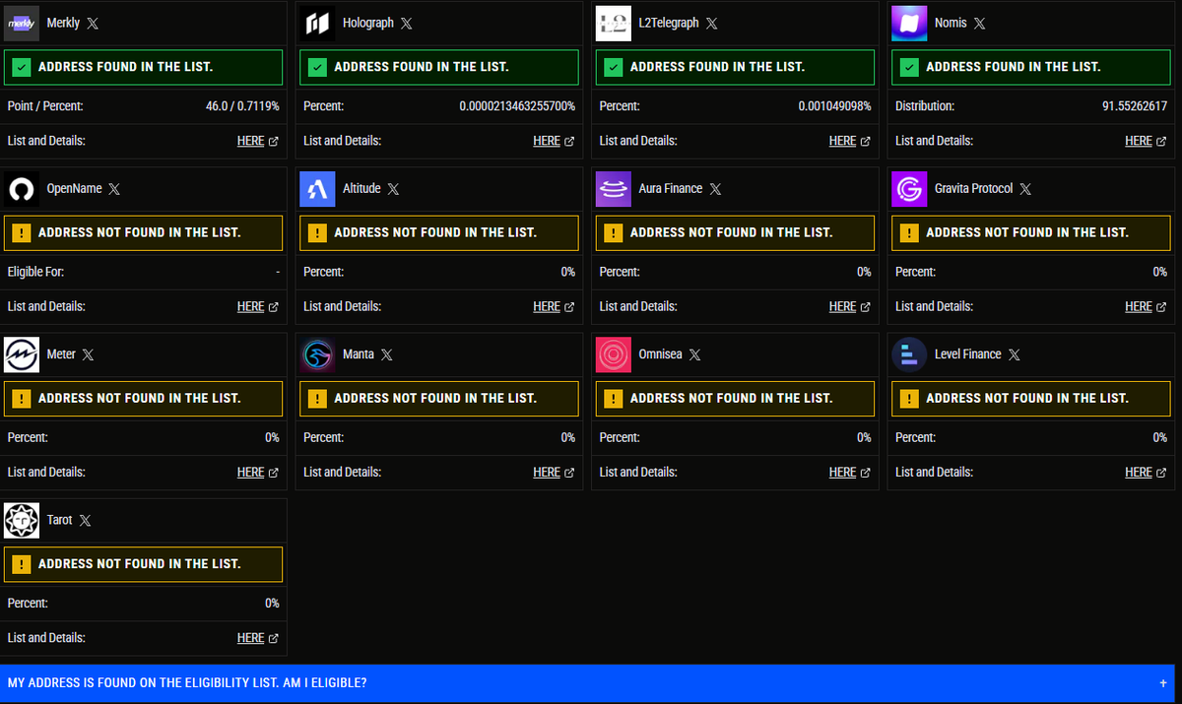The height and width of the screenshot is (704, 1182).
Task: Click the Level Finance project name
Action: click(967, 353)
